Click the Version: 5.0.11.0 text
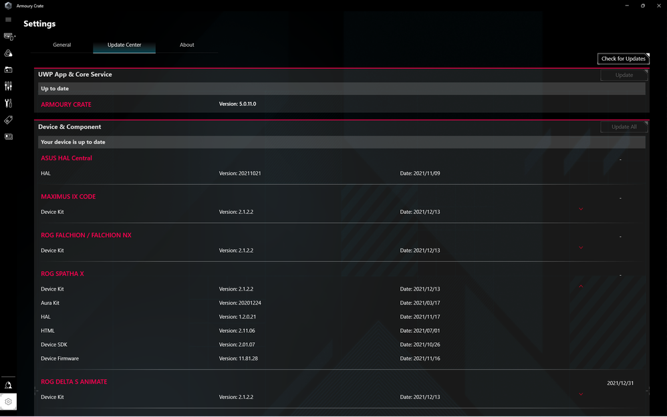The height and width of the screenshot is (417, 667). 237,104
